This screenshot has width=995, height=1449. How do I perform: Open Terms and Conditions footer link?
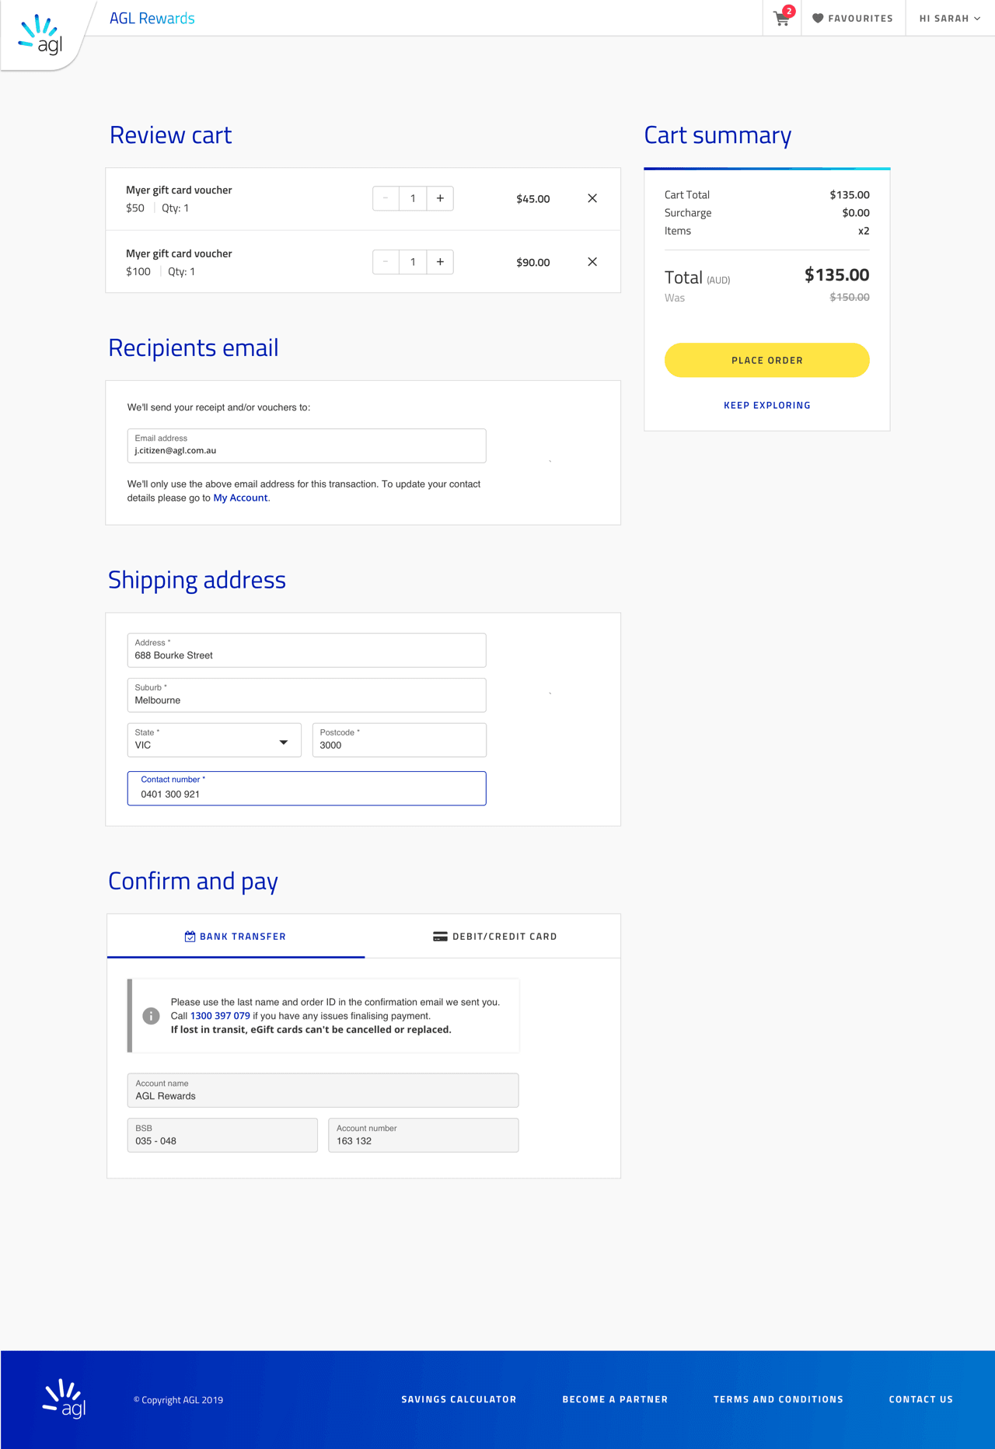(778, 1399)
